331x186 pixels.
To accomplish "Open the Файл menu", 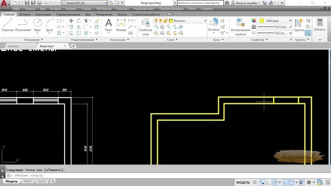I will click(x=16, y=9).
